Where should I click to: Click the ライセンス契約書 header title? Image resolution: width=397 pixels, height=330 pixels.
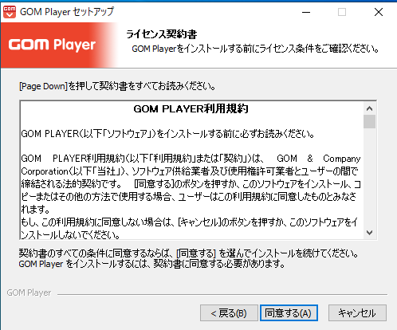pos(162,34)
